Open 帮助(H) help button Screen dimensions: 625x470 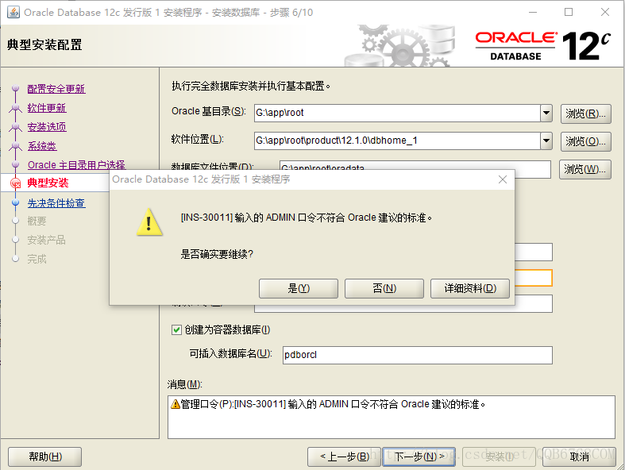pyautogui.click(x=45, y=457)
